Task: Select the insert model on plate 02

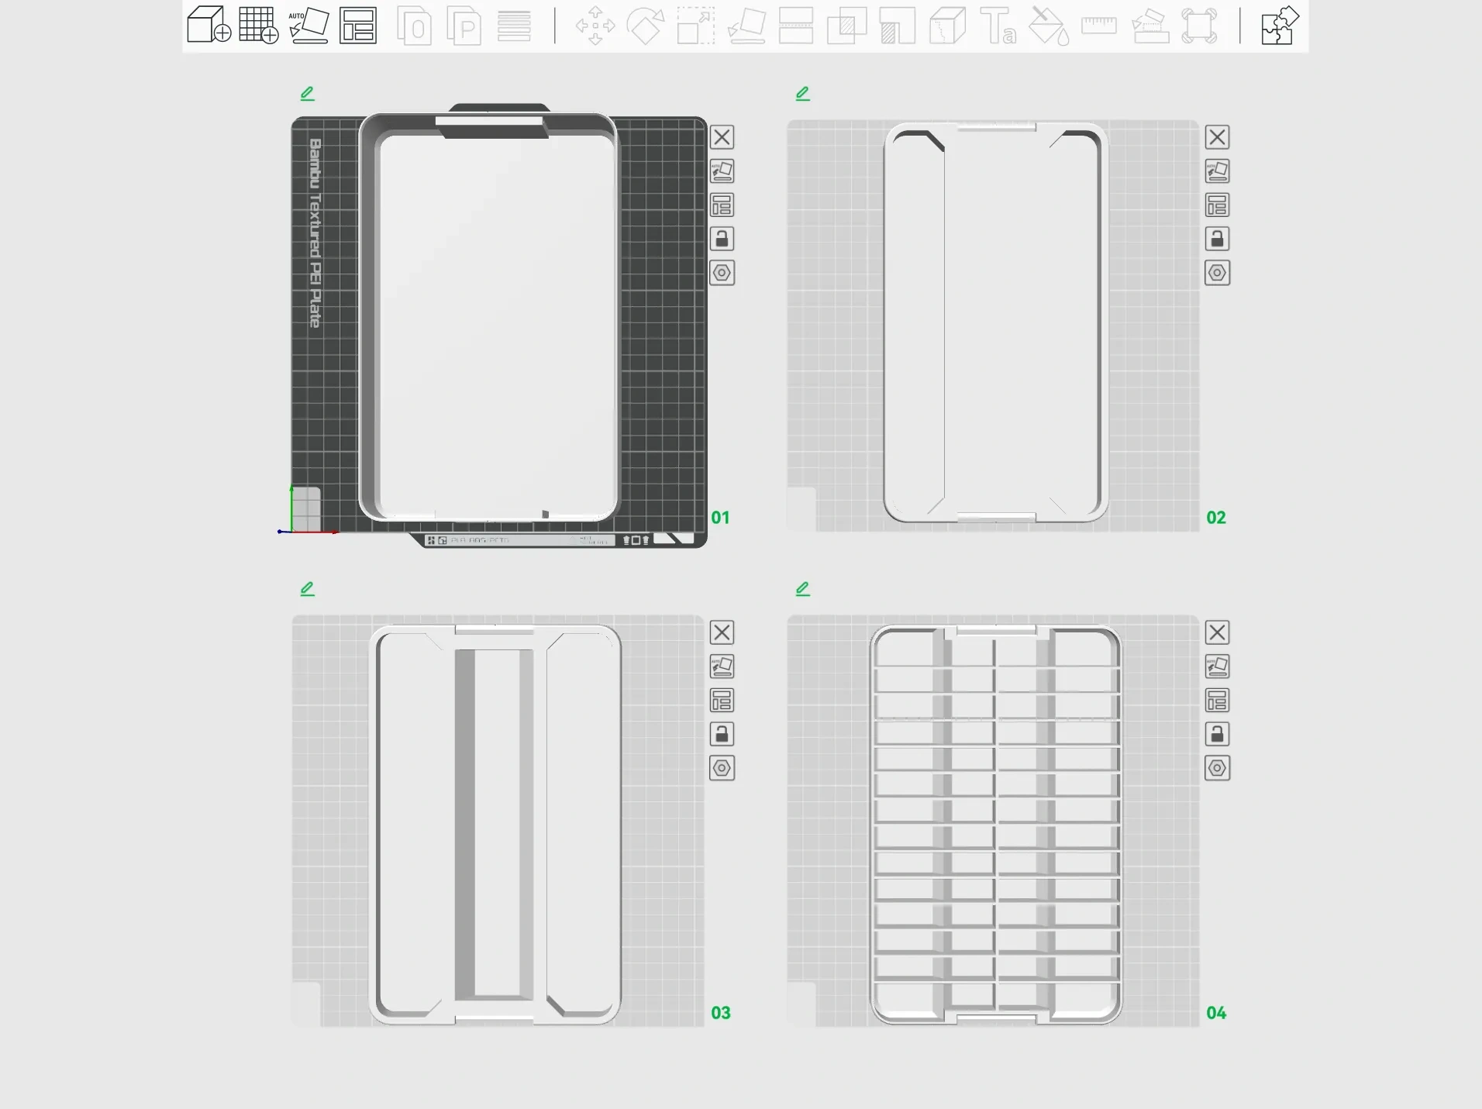Action: (996, 322)
